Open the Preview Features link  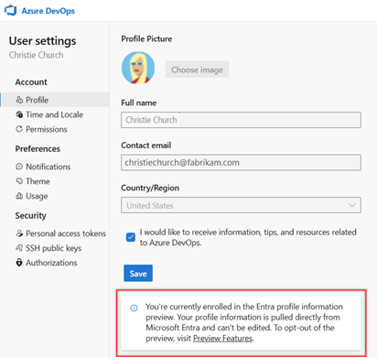coord(223,339)
